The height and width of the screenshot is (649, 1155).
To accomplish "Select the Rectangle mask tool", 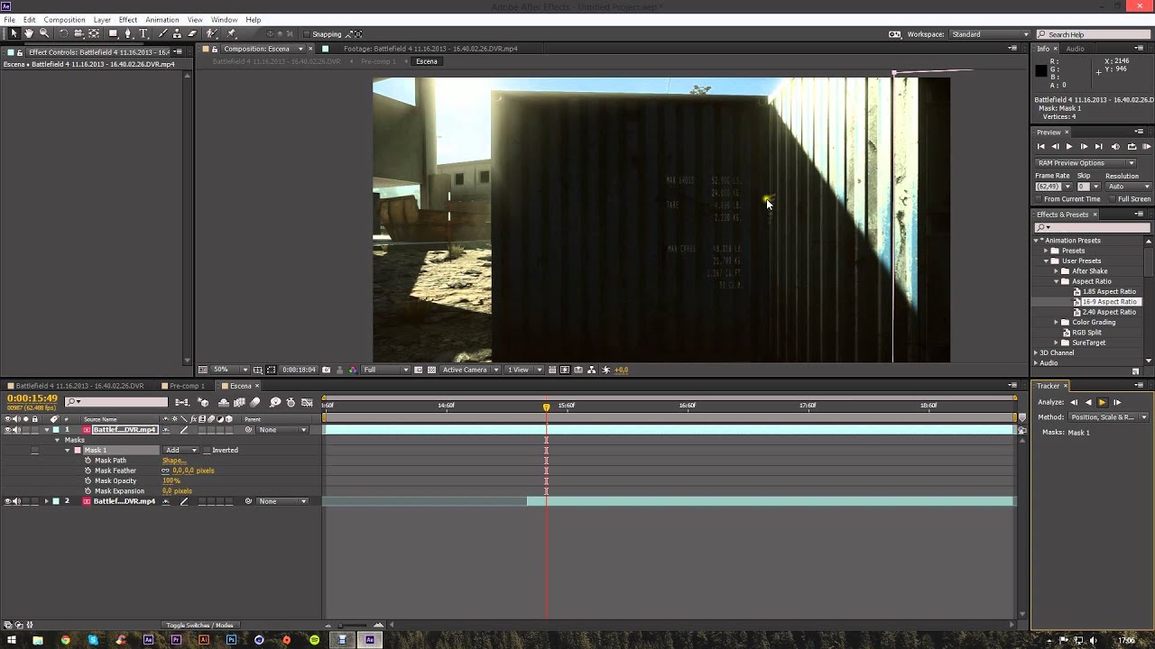I will click(x=114, y=33).
